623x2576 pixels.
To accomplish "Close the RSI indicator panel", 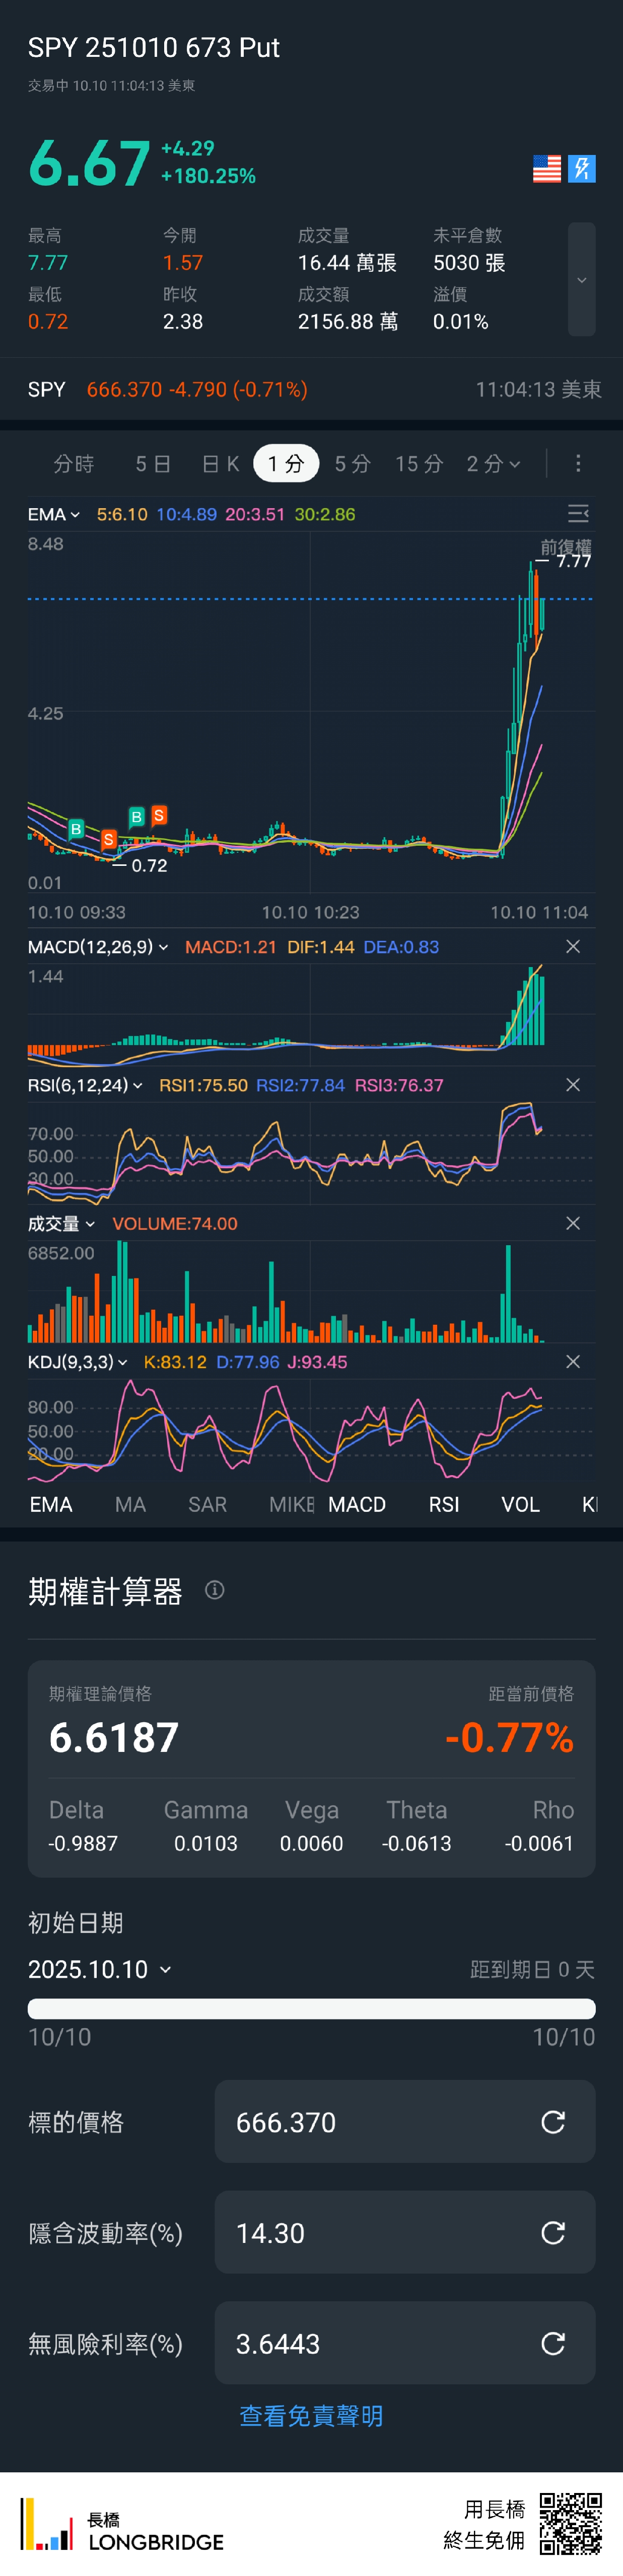I will pos(573,1085).
